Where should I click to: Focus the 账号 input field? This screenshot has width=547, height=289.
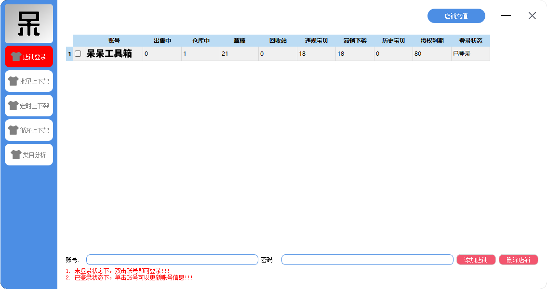click(x=173, y=260)
